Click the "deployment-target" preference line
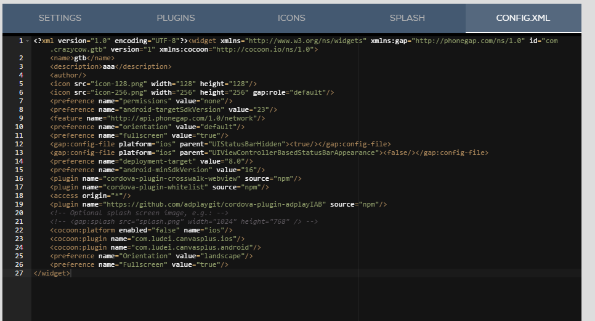The width and height of the screenshot is (595, 321). point(152,162)
